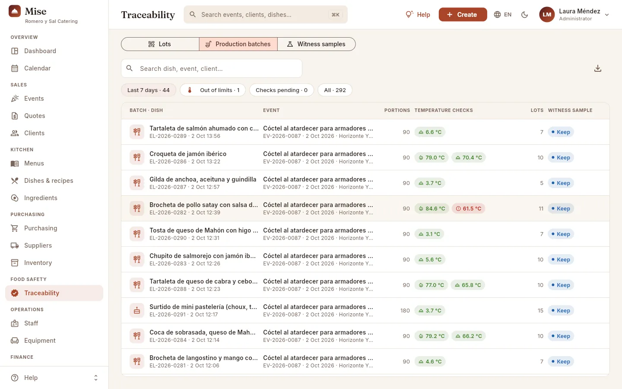Open Clients in the sidebar
Viewport: 622px width, 389px height.
point(54,133)
